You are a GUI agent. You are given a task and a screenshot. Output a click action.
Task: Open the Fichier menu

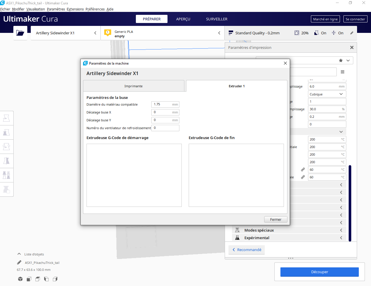(x=5, y=9)
